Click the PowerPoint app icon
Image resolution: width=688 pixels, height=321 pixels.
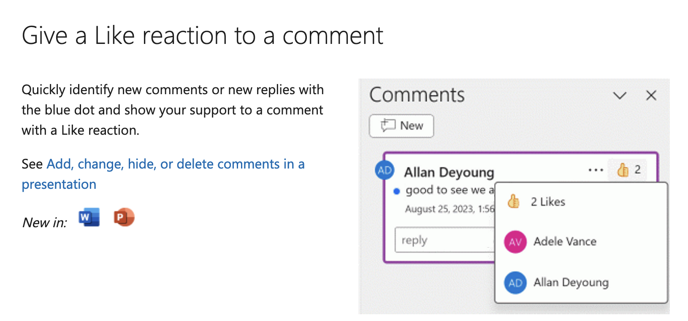point(124,218)
